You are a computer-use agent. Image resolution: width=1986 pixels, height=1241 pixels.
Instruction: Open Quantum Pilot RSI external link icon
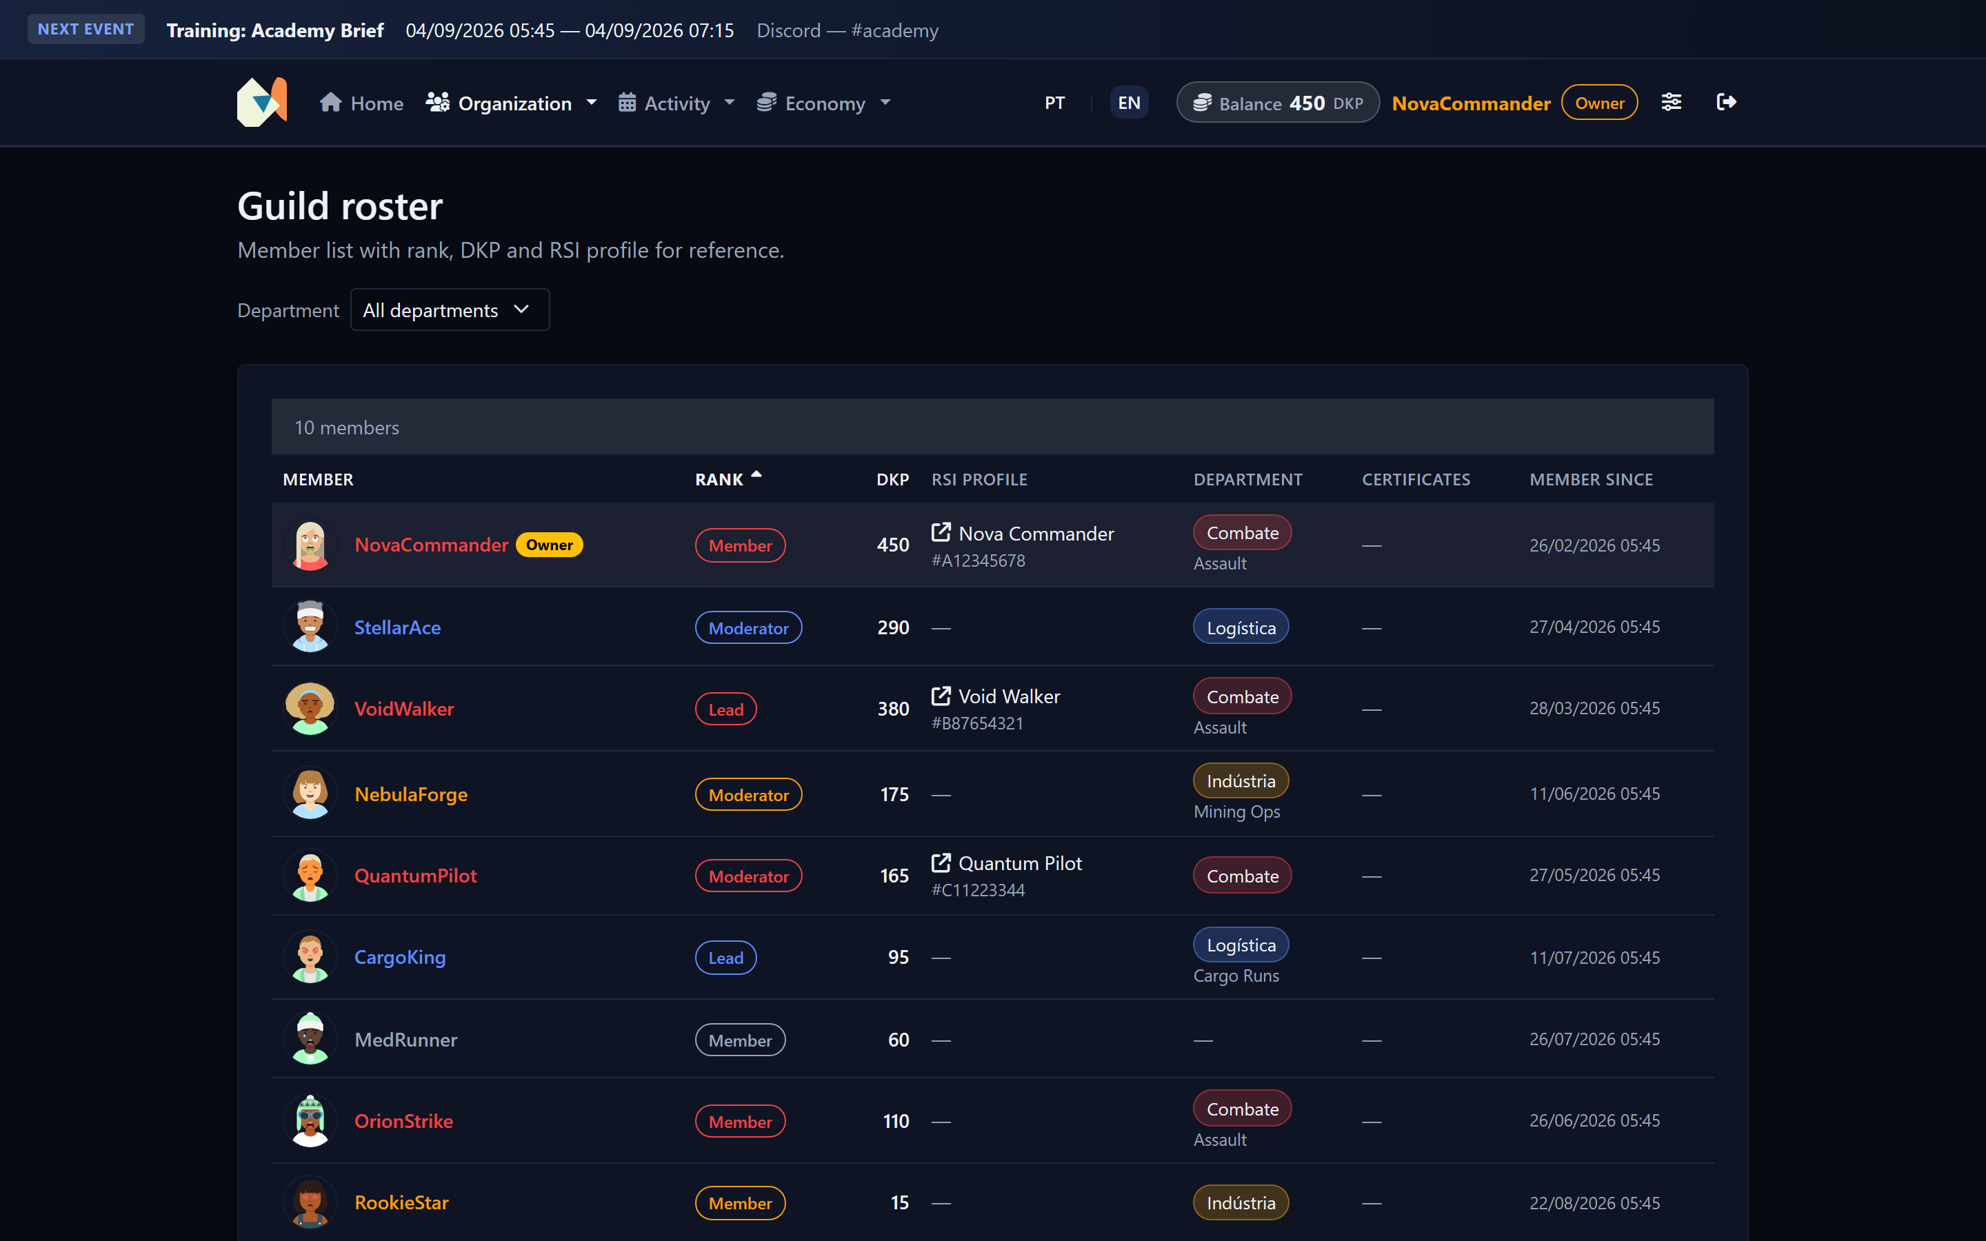941,862
